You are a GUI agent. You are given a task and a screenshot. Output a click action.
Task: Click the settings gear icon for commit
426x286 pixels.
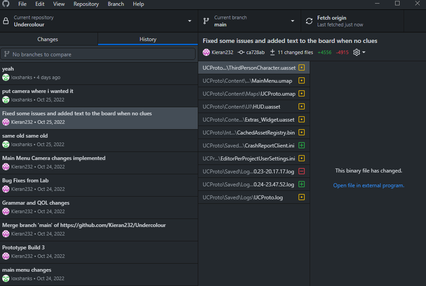pyautogui.click(x=356, y=52)
